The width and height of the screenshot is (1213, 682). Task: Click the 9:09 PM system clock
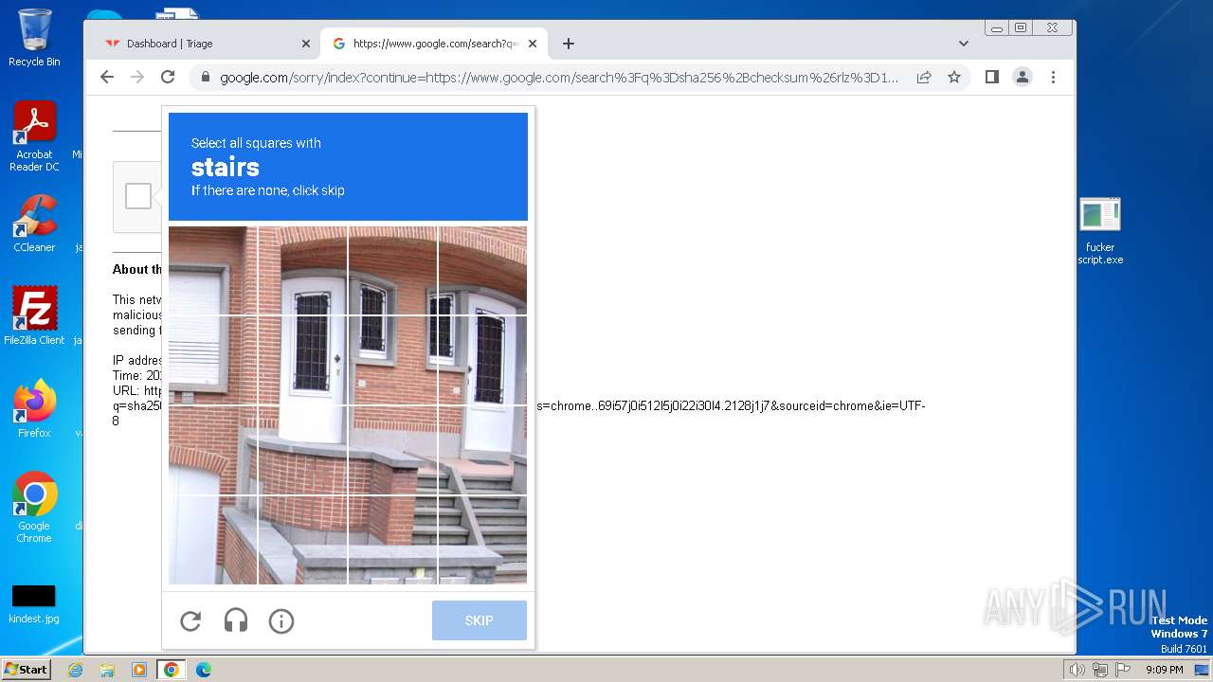1164,670
